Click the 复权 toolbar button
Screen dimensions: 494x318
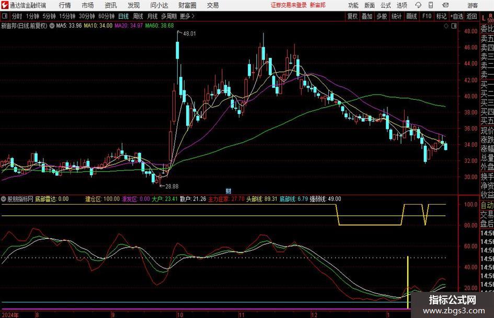tap(352, 16)
